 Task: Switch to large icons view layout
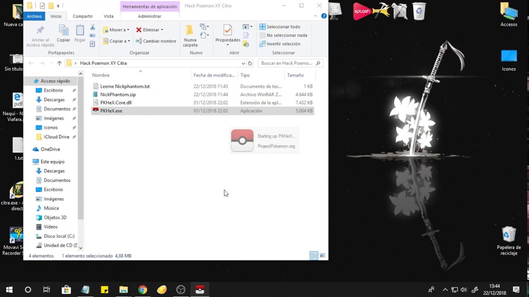322,256
